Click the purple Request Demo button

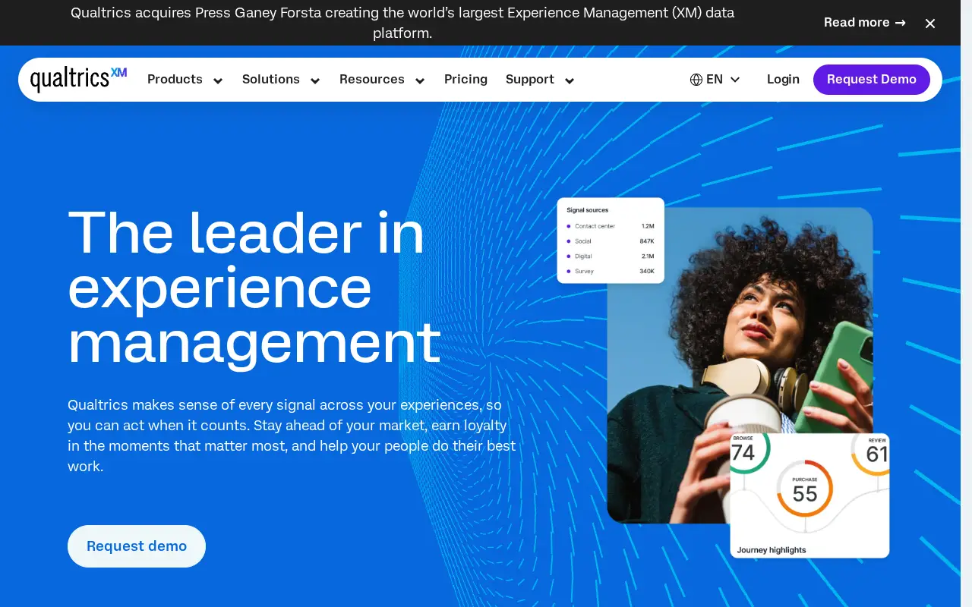872,80
